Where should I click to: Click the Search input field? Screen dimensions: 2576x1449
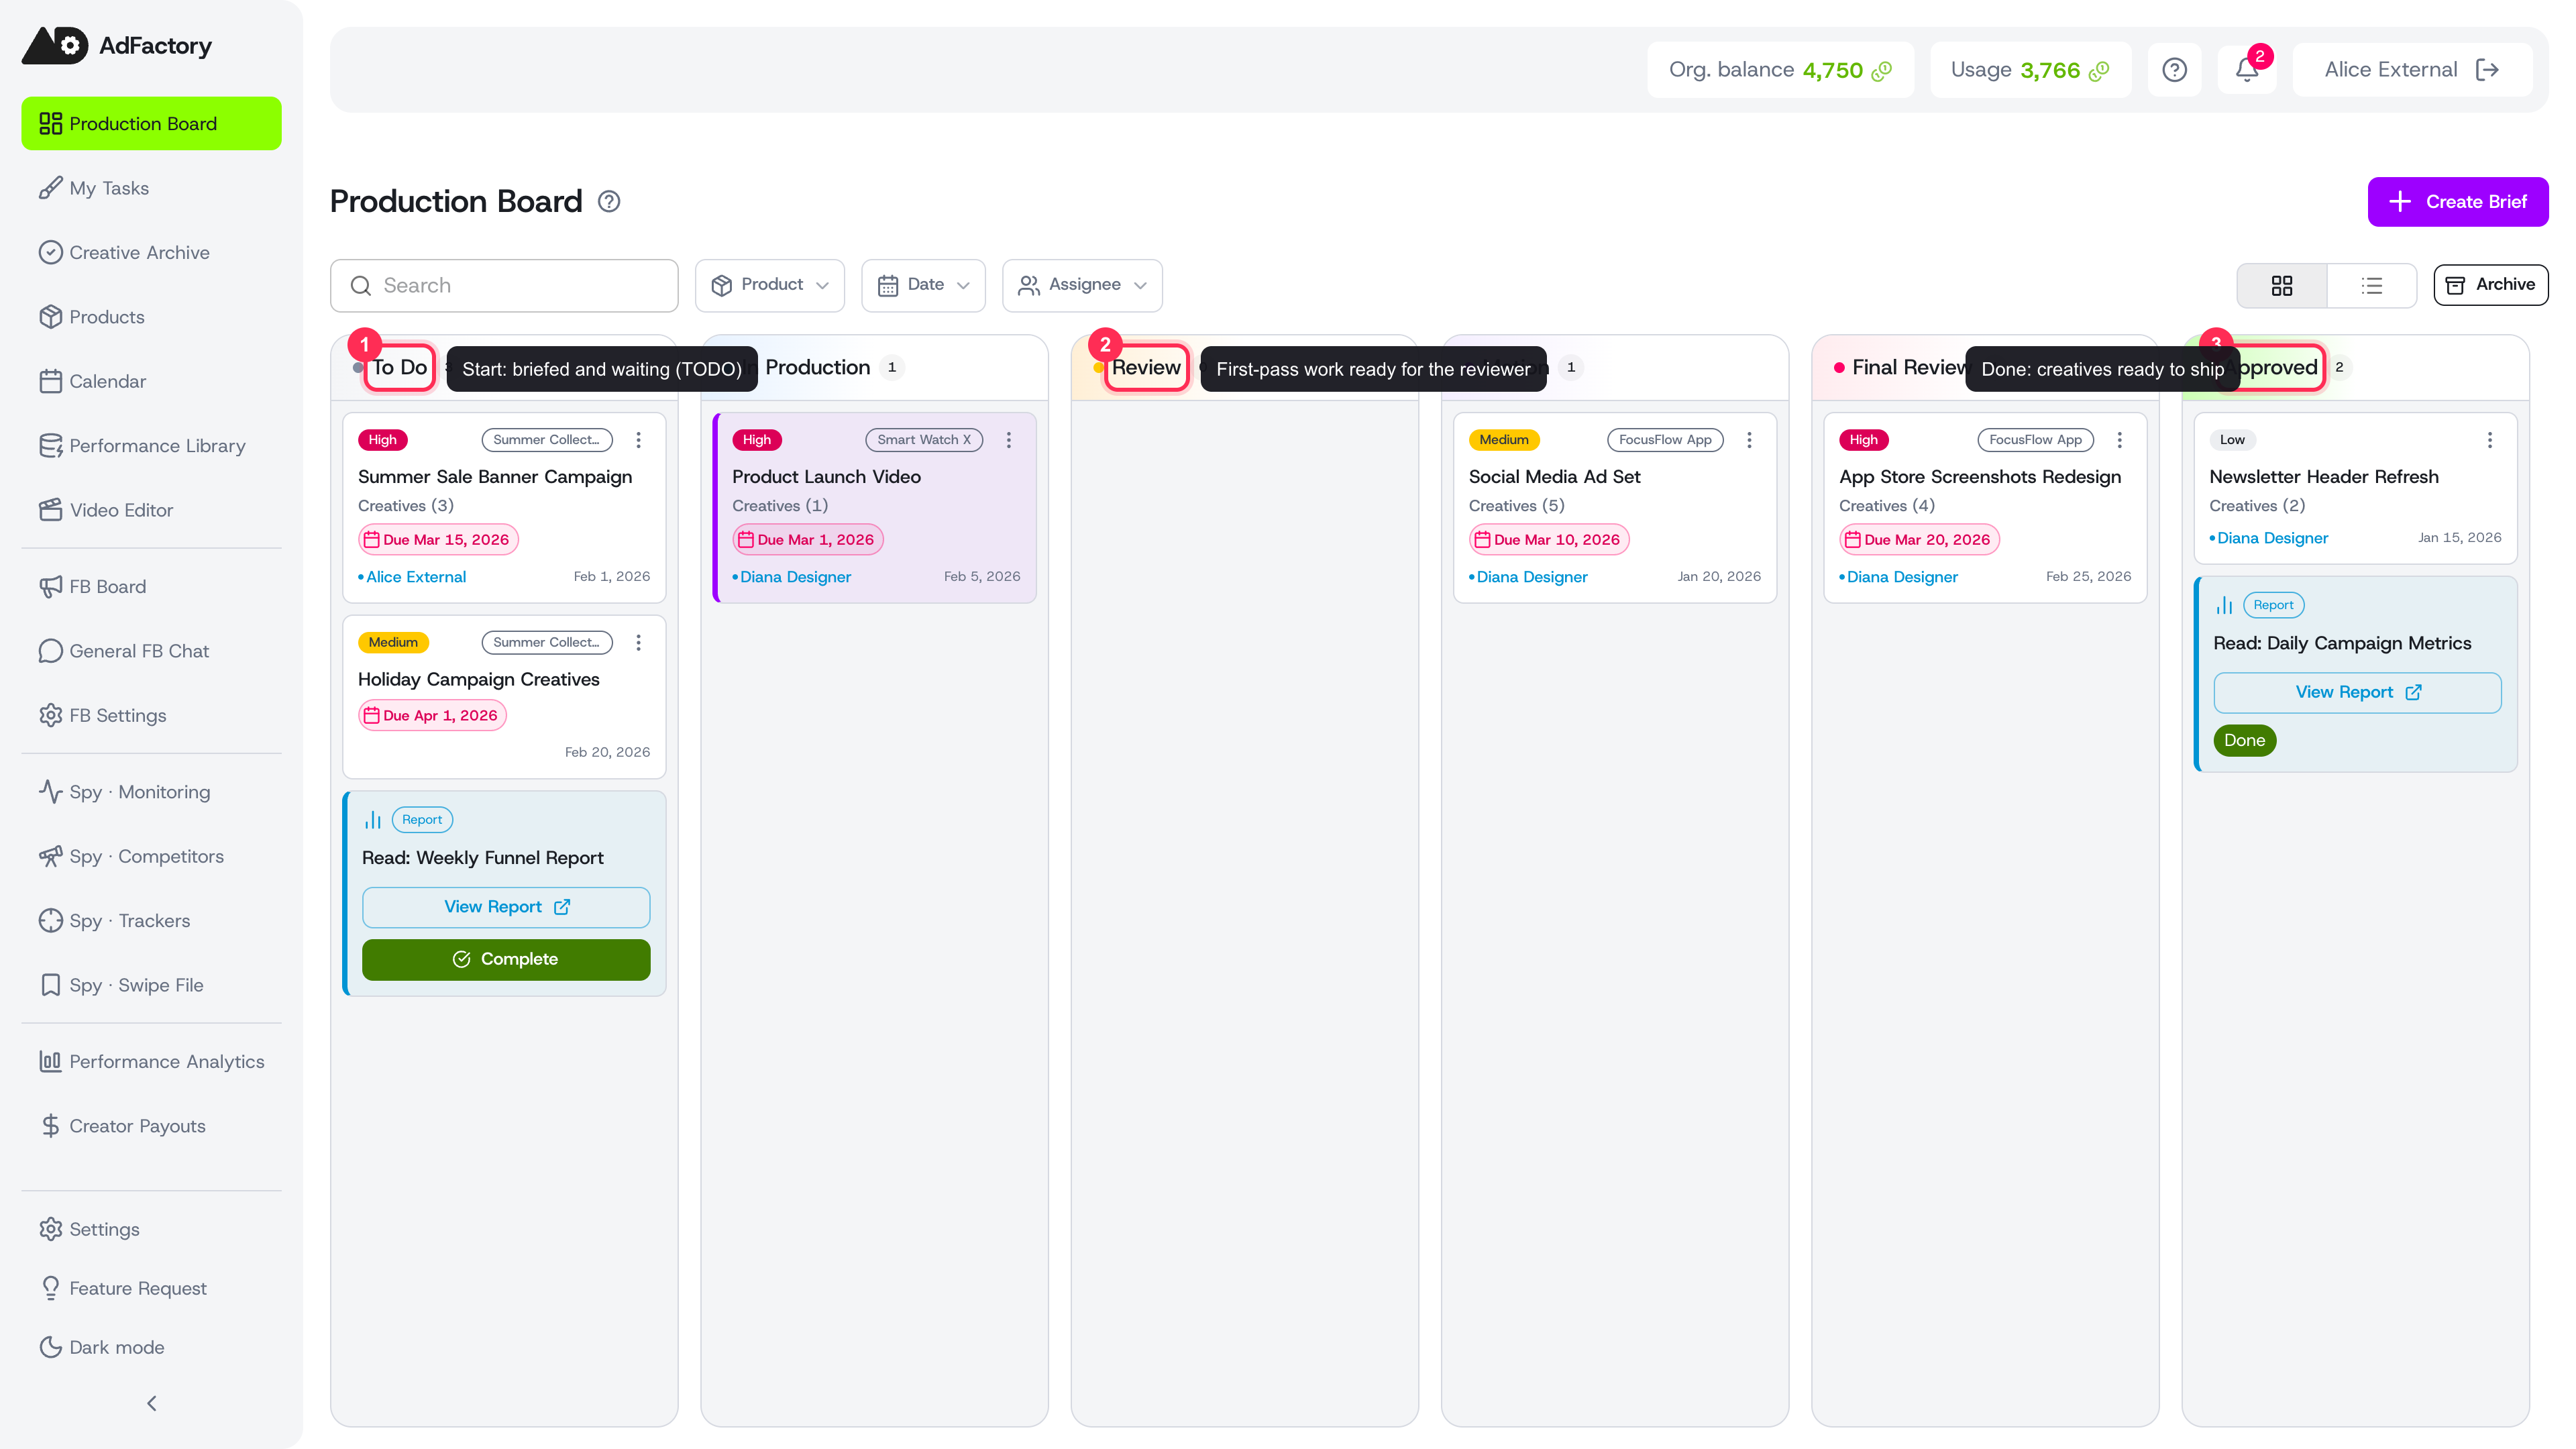[504, 286]
